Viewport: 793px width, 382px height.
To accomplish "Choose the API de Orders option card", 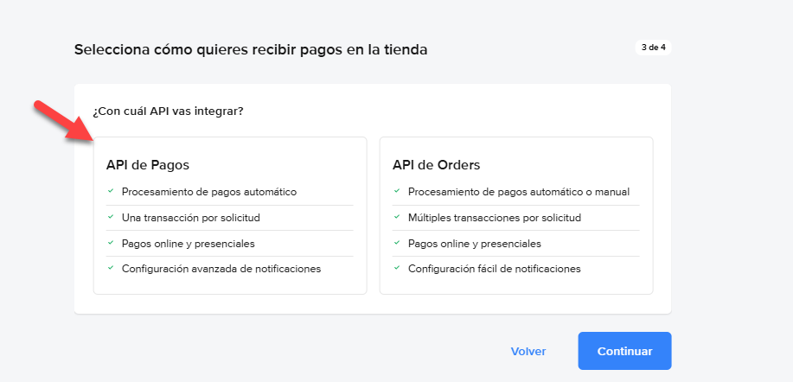I will coord(516,215).
